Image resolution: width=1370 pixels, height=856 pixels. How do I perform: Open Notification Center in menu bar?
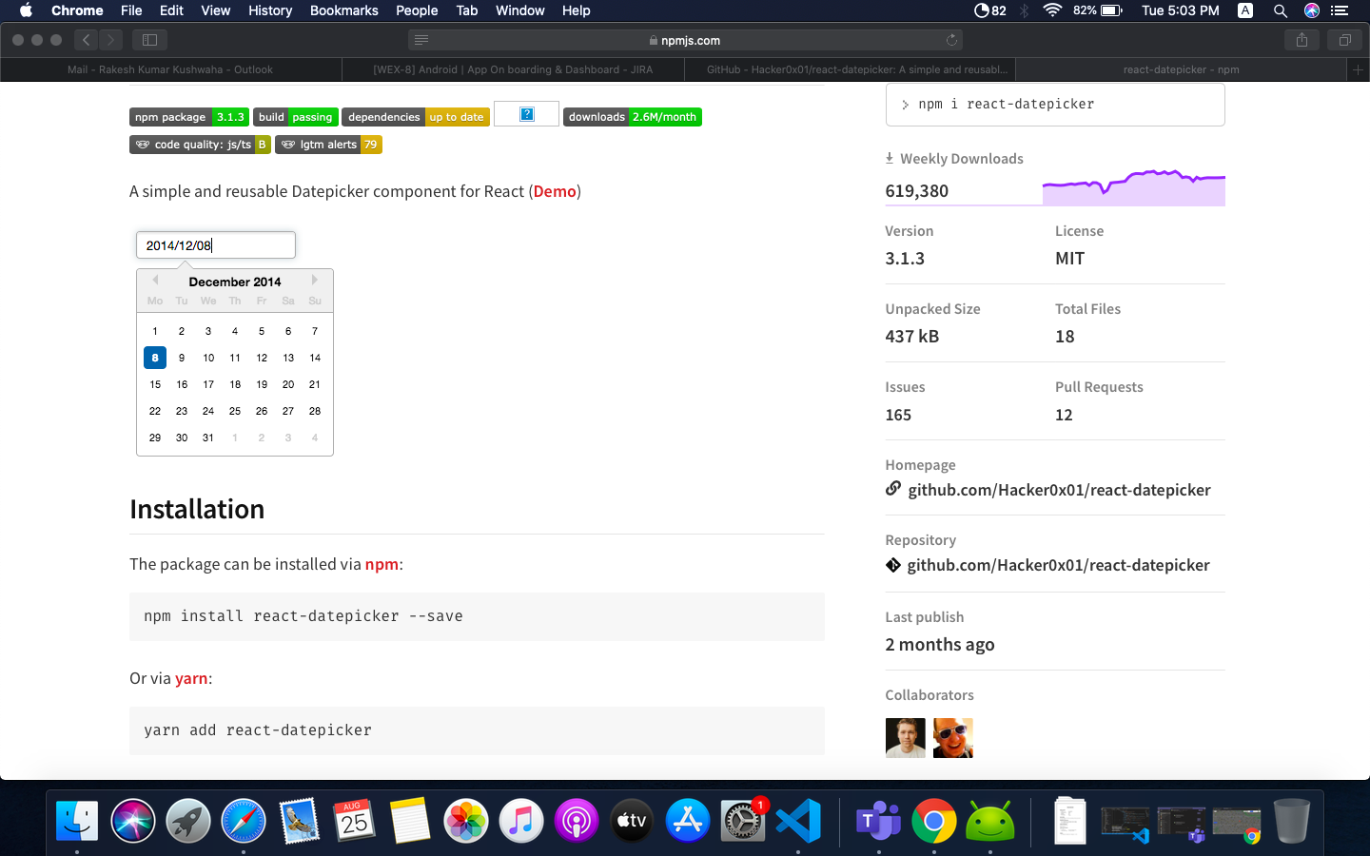1340,10
